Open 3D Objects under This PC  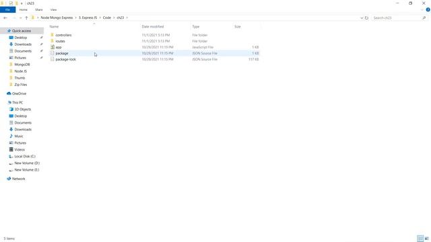coord(22,109)
